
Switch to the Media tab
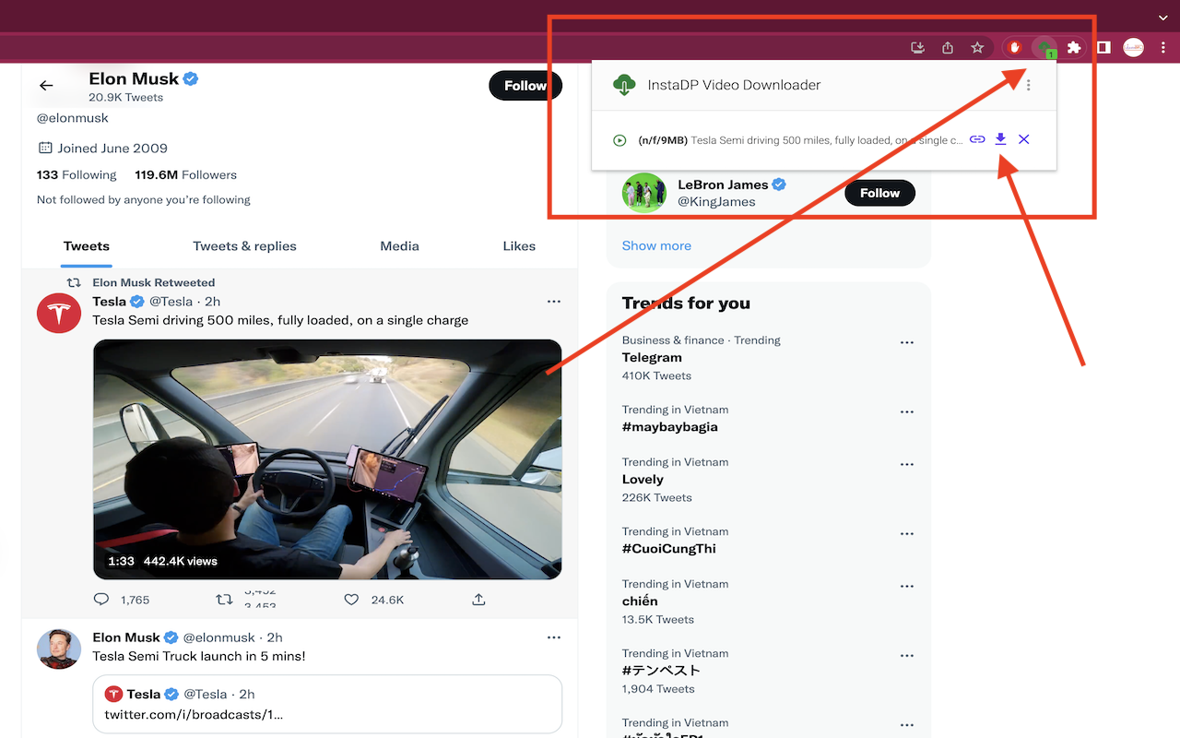(x=399, y=246)
